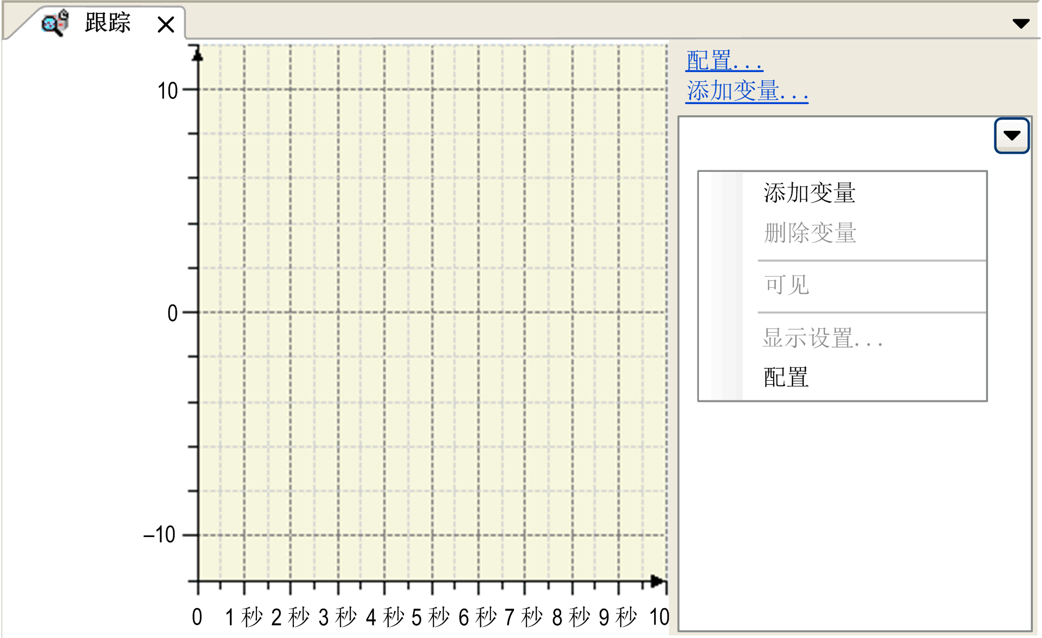Viewport: 1042px width, 638px height.
Task: Click the Y-axis label 10
Action: click(167, 91)
